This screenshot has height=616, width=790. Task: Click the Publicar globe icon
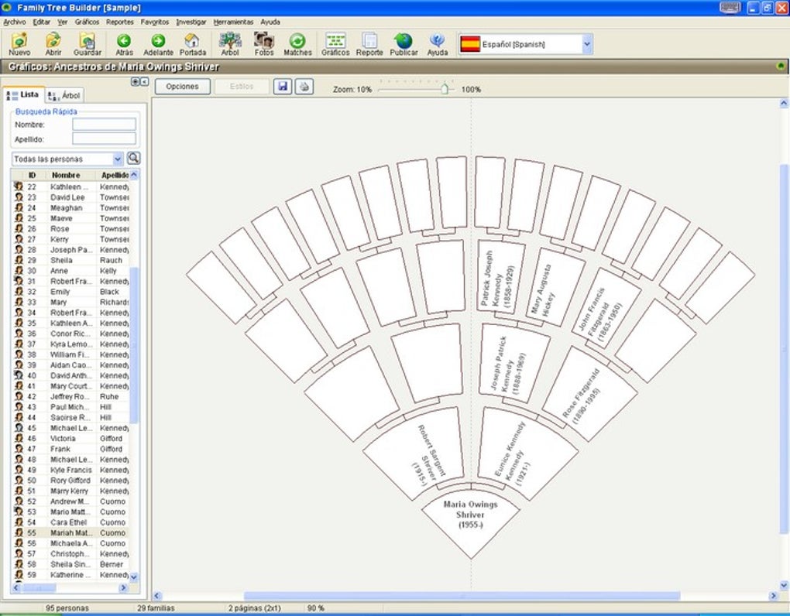pos(404,44)
